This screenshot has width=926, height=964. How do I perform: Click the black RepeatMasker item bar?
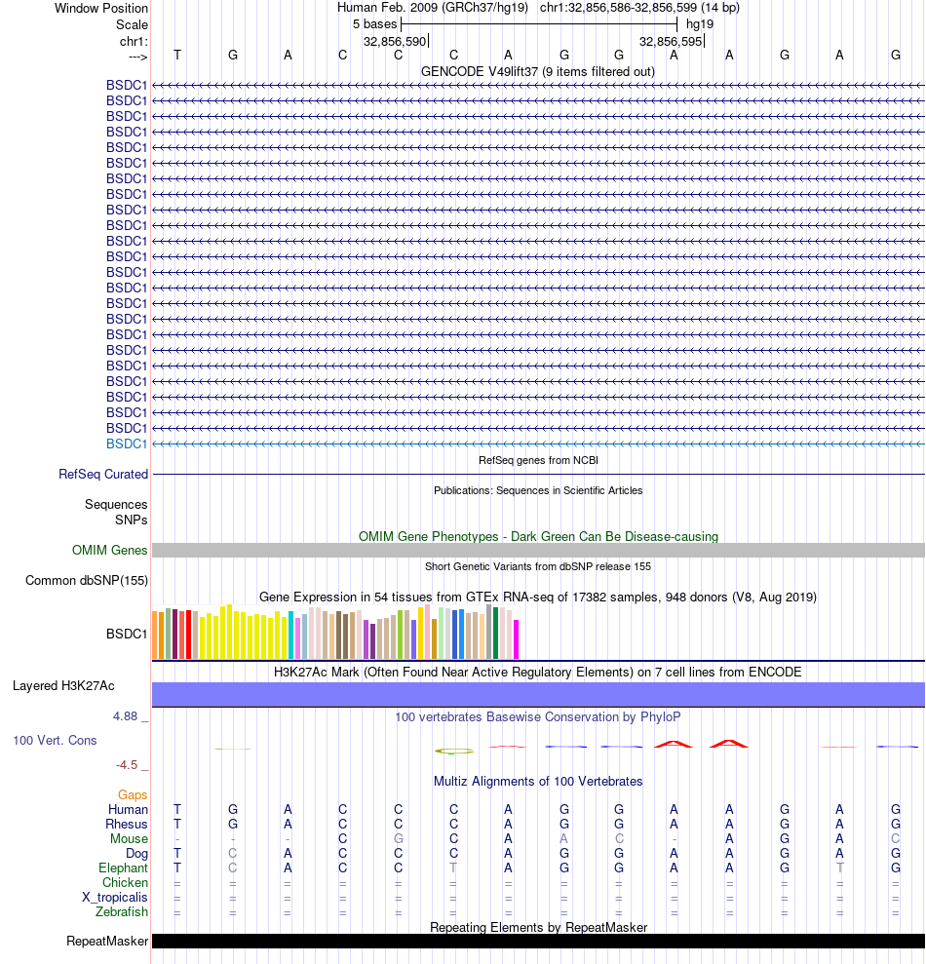538,942
